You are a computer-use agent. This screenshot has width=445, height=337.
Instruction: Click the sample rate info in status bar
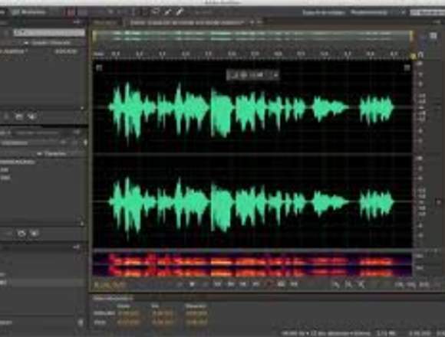[x=326, y=333]
